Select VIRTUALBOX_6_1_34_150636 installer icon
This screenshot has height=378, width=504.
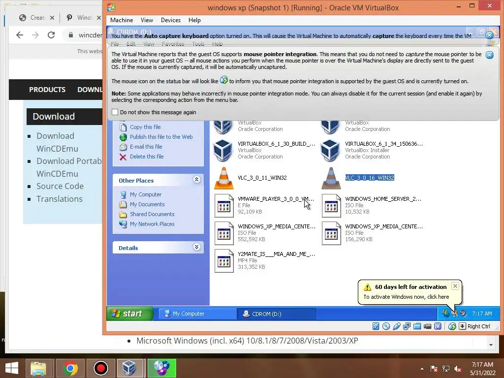330,150
